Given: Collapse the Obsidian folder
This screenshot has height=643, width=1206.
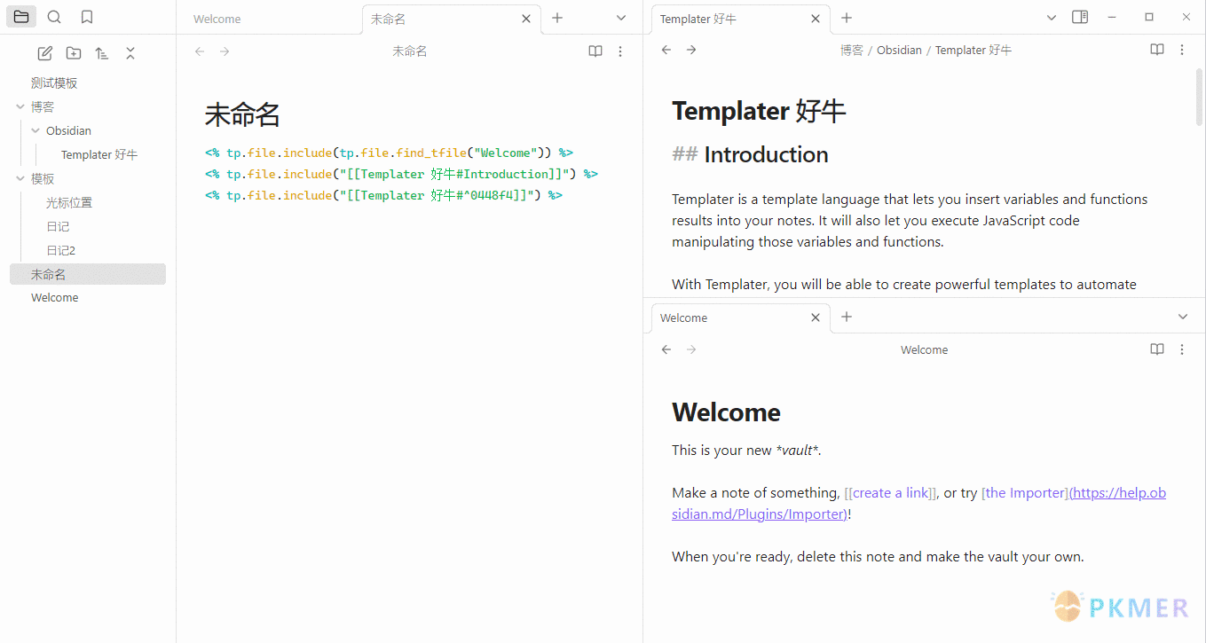Looking at the screenshot, I should [x=35, y=130].
